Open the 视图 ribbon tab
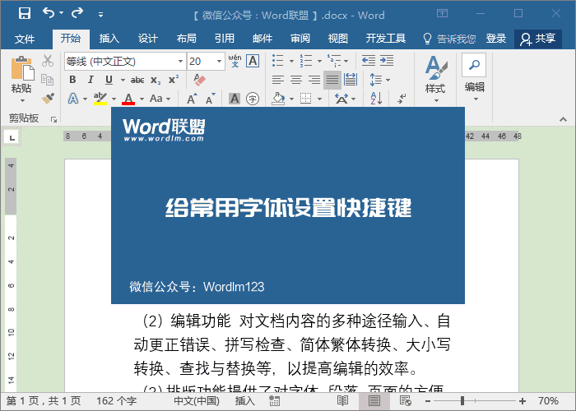The height and width of the screenshot is (411, 576). [x=338, y=38]
